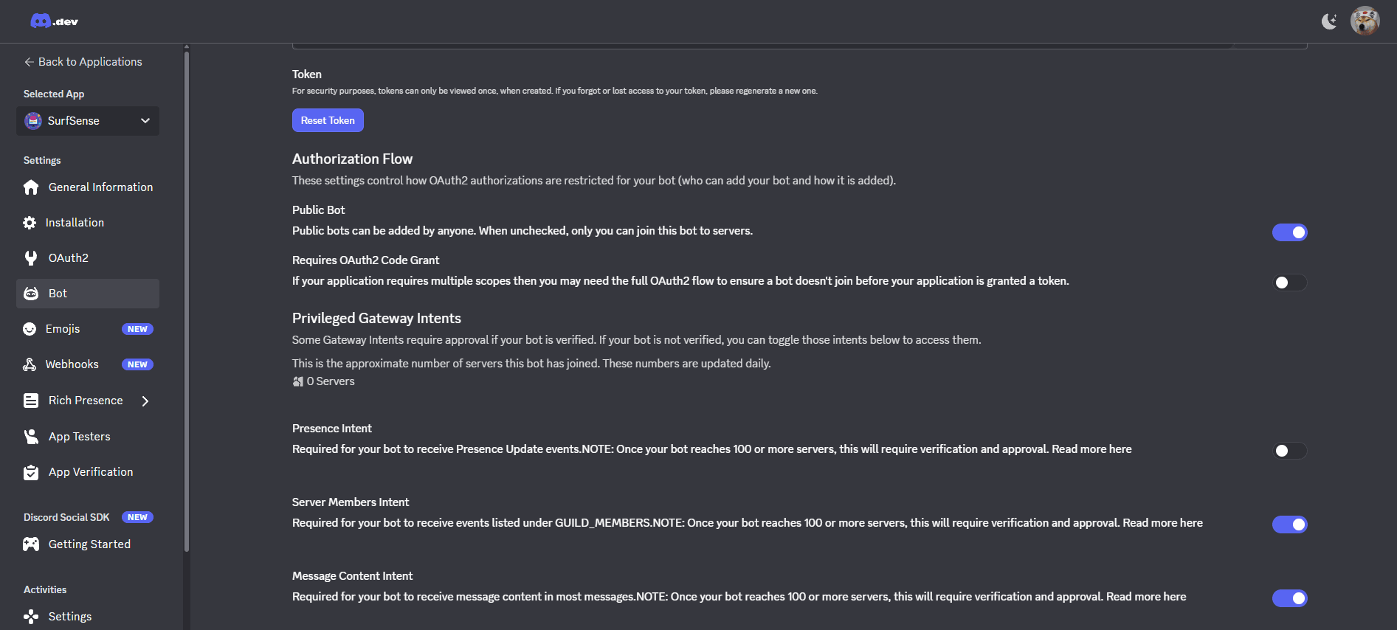Toggle dark mode with moon icon
The width and height of the screenshot is (1397, 630).
(1329, 21)
